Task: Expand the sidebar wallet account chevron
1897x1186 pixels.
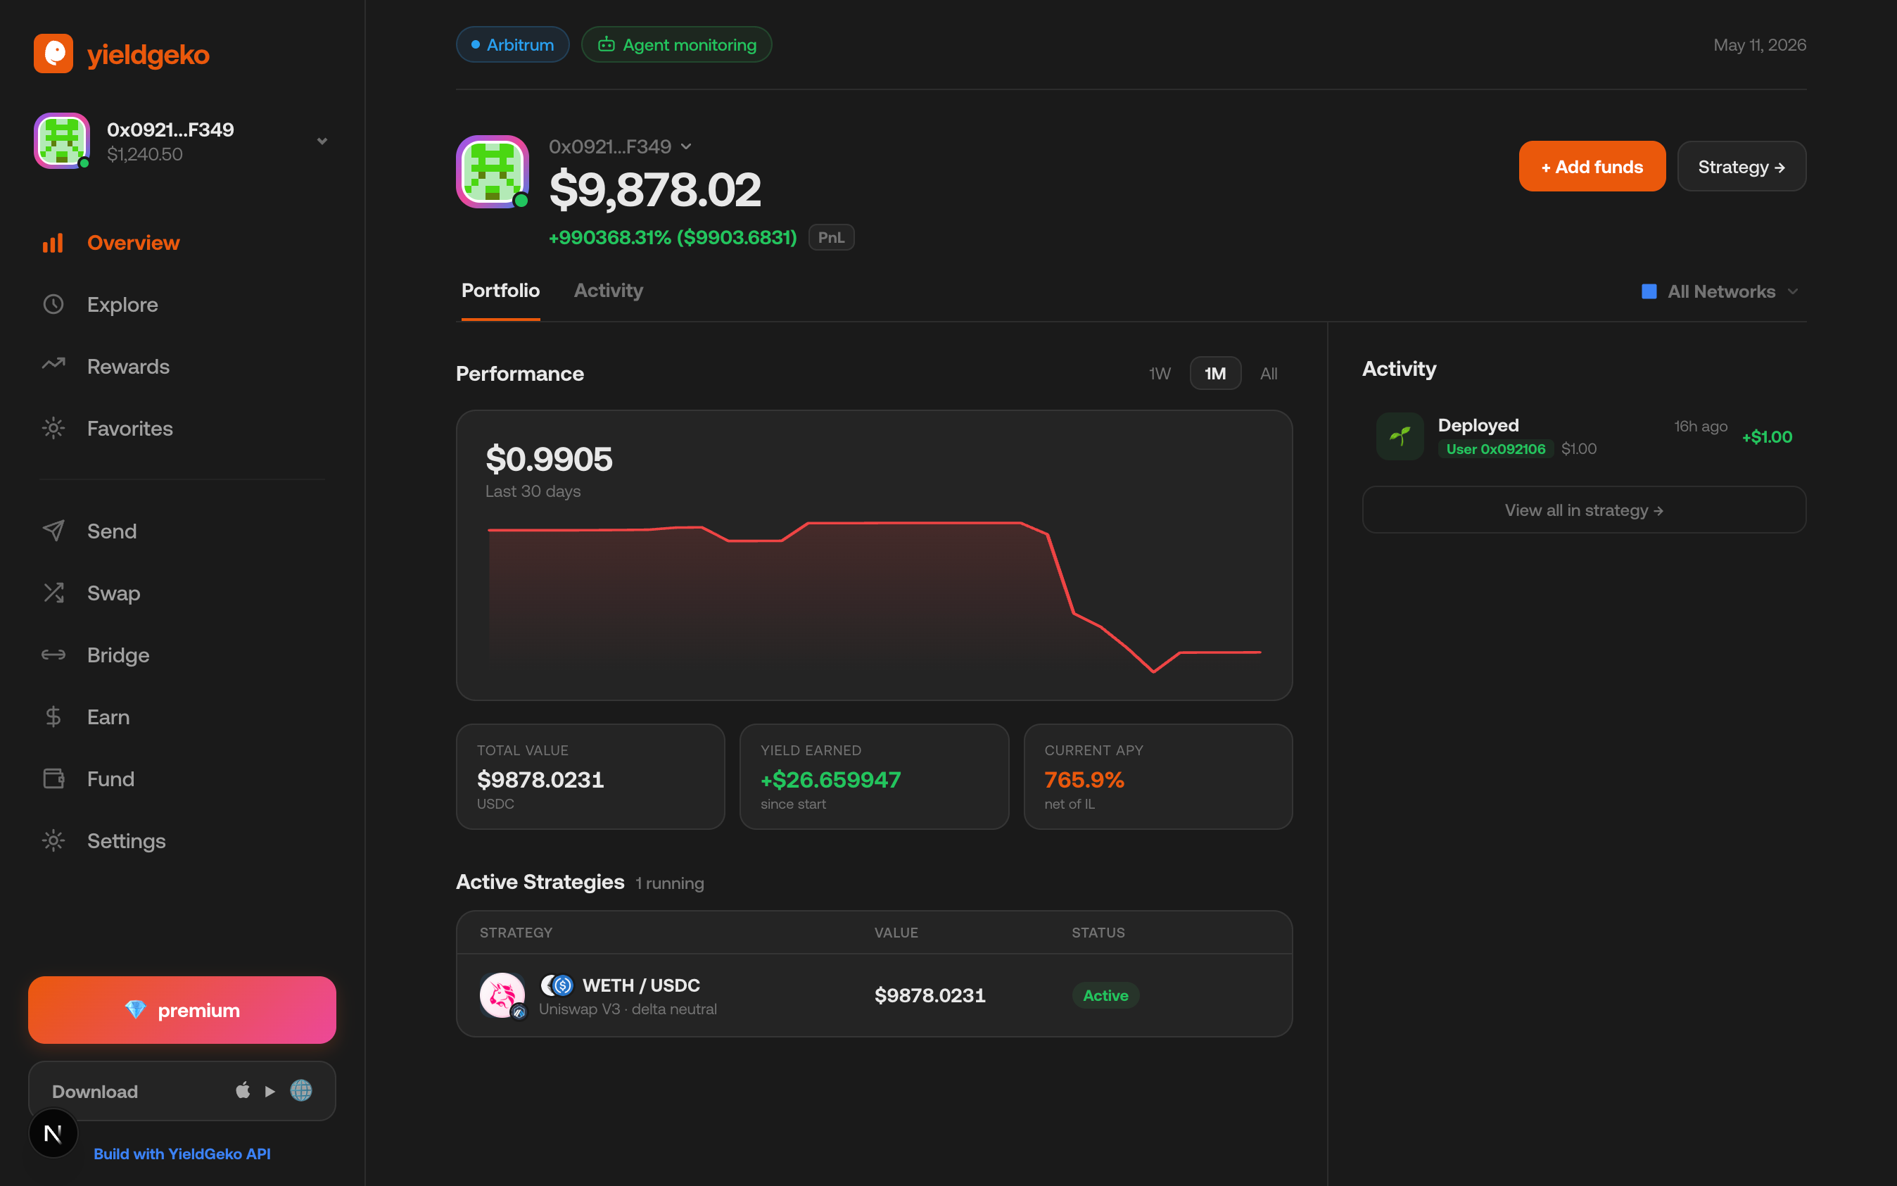Action: [x=322, y=141]
